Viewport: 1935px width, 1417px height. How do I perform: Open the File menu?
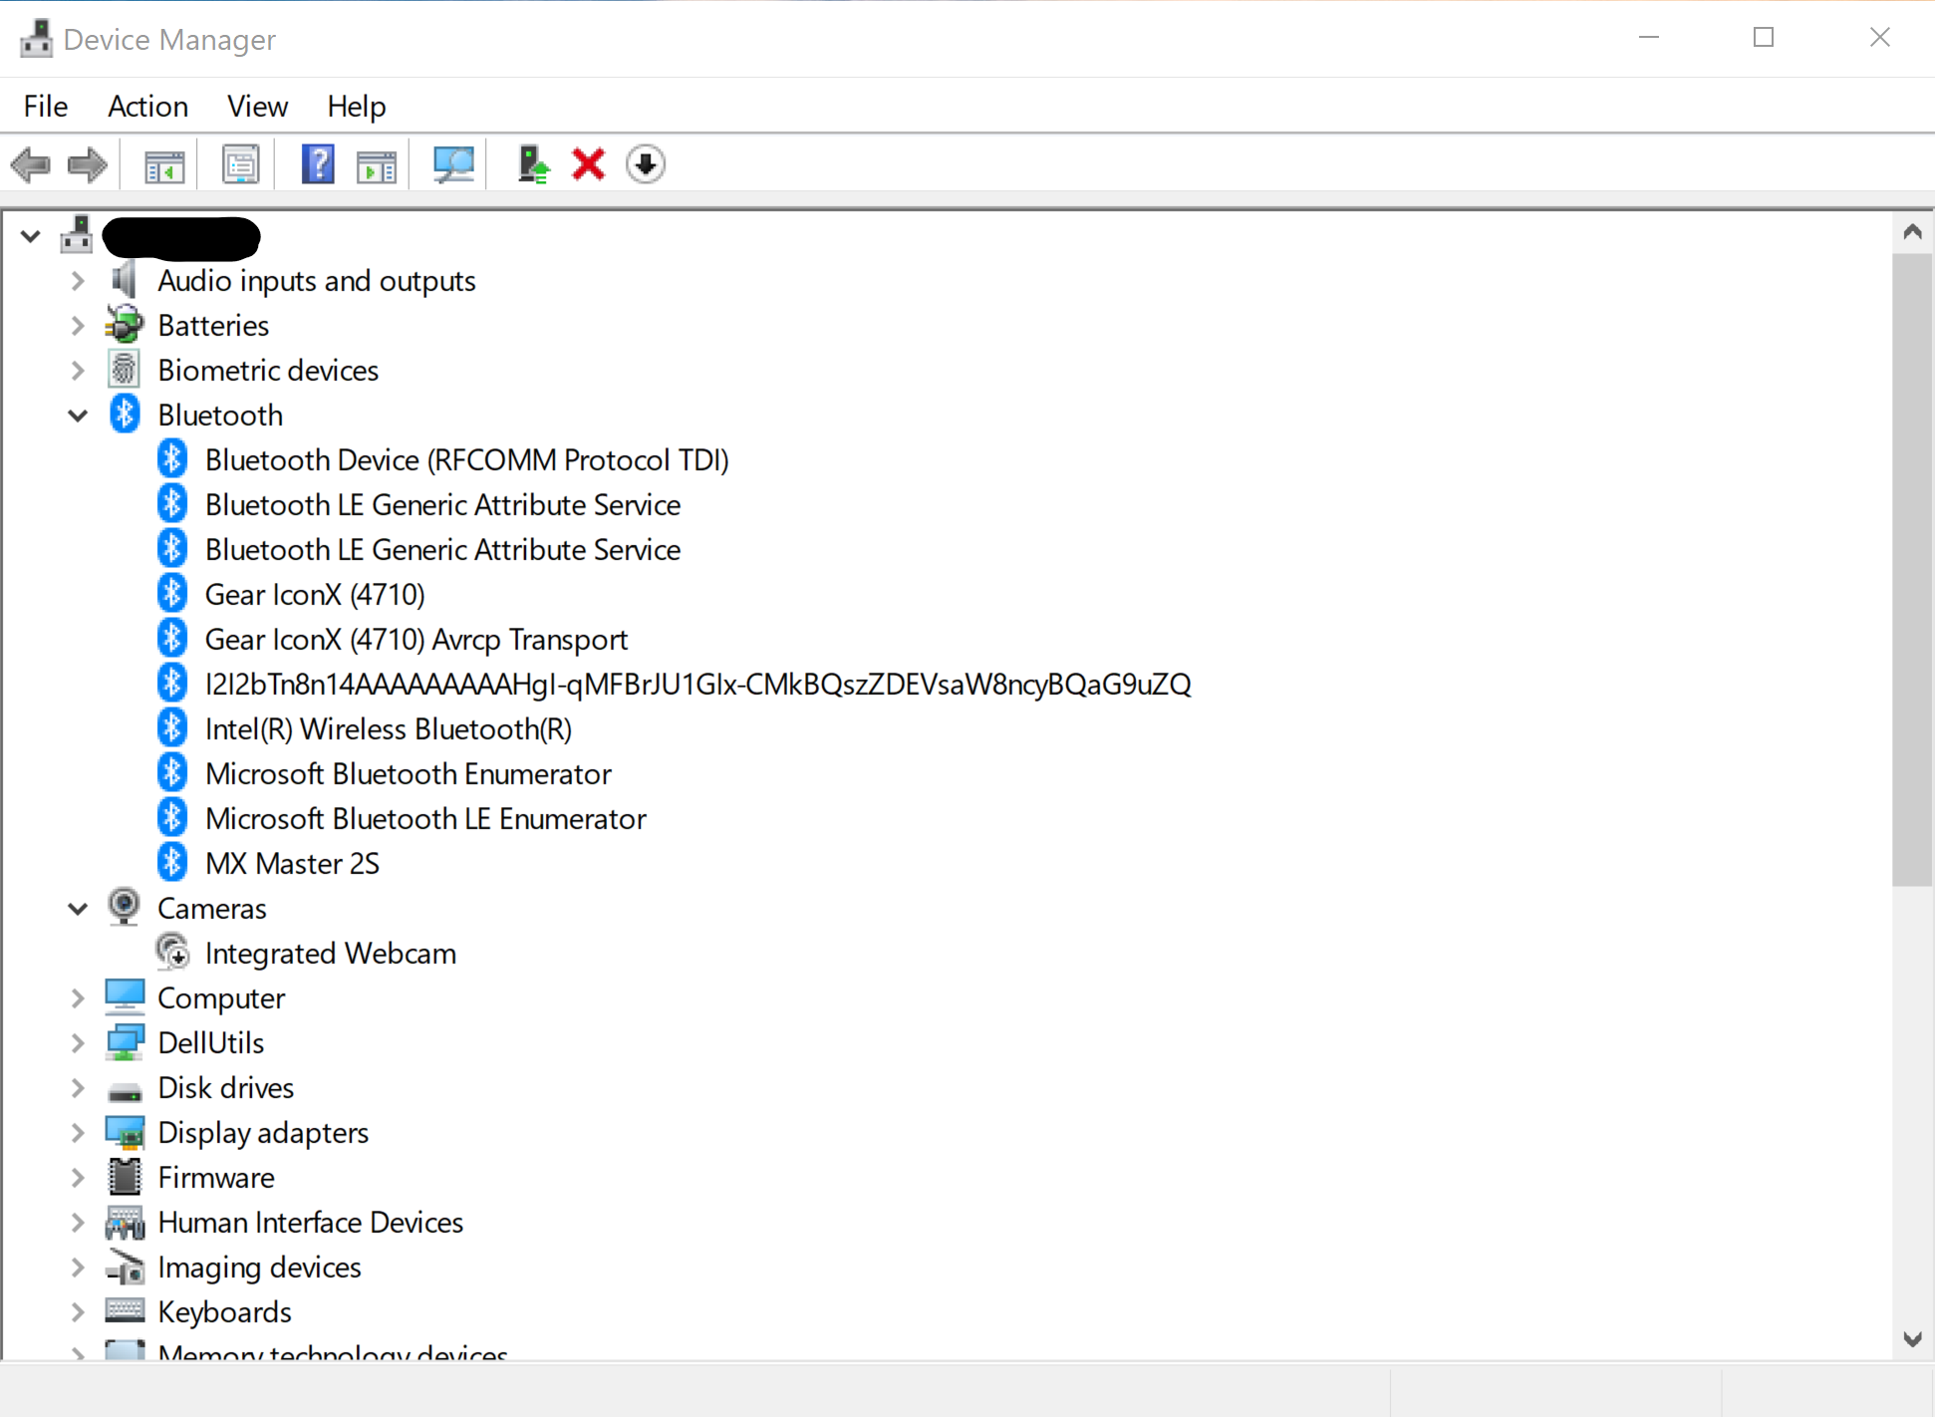(x=46, y=106)
